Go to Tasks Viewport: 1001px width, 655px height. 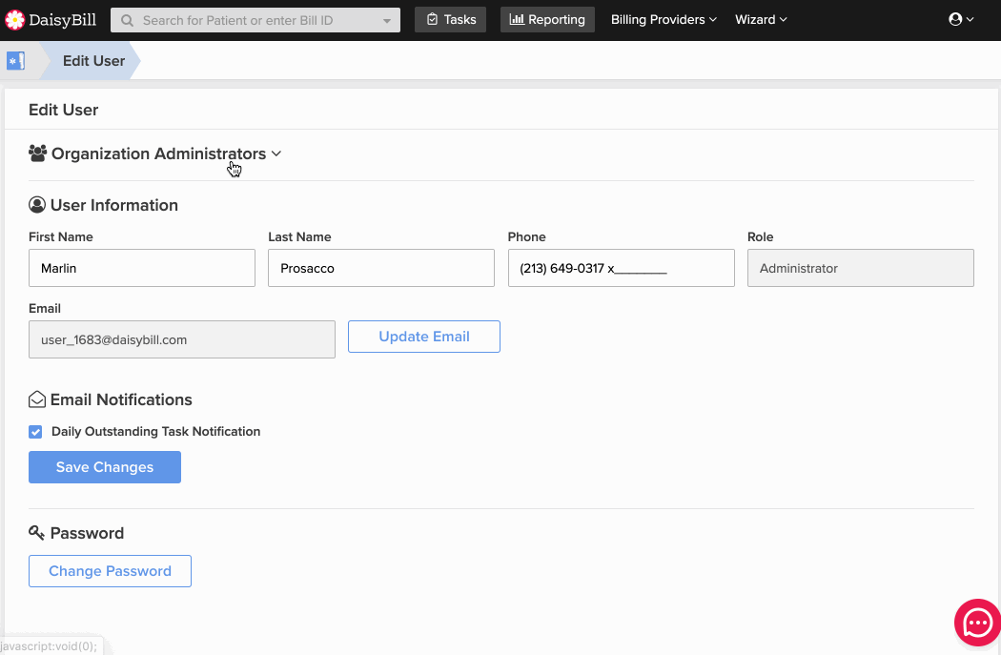(450, 20)
